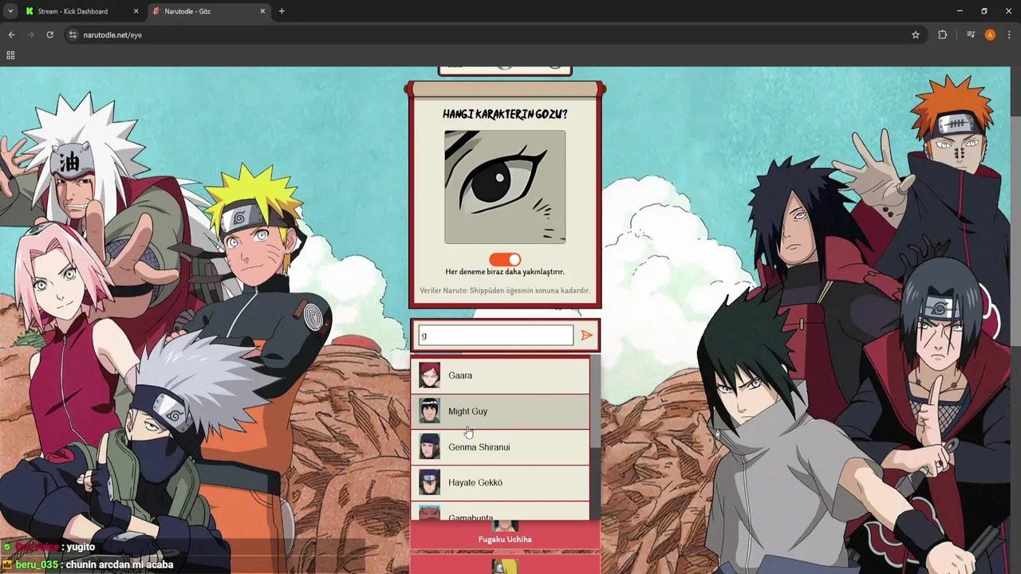Viewport: 1021px width, 574px height.
Task: Click the page vertical scrollbar
Action: pos(1015,231)
